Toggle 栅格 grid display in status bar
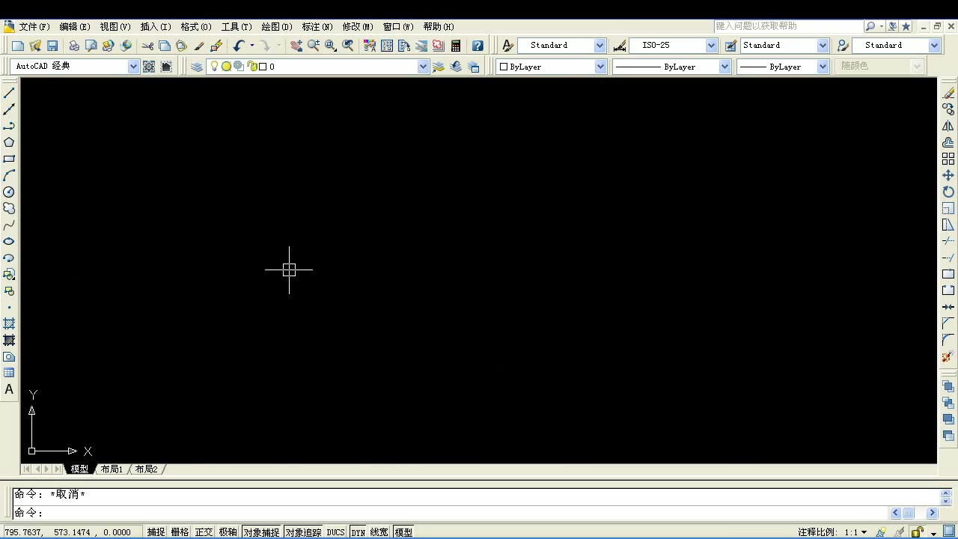Viewport: 958px width, 539px height. tap(180, 532)
